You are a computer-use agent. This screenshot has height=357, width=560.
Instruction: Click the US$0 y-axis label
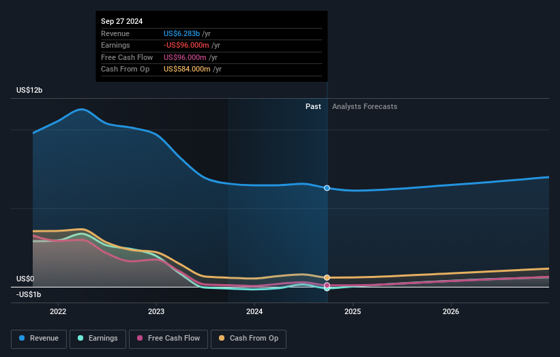click(25, 279)
